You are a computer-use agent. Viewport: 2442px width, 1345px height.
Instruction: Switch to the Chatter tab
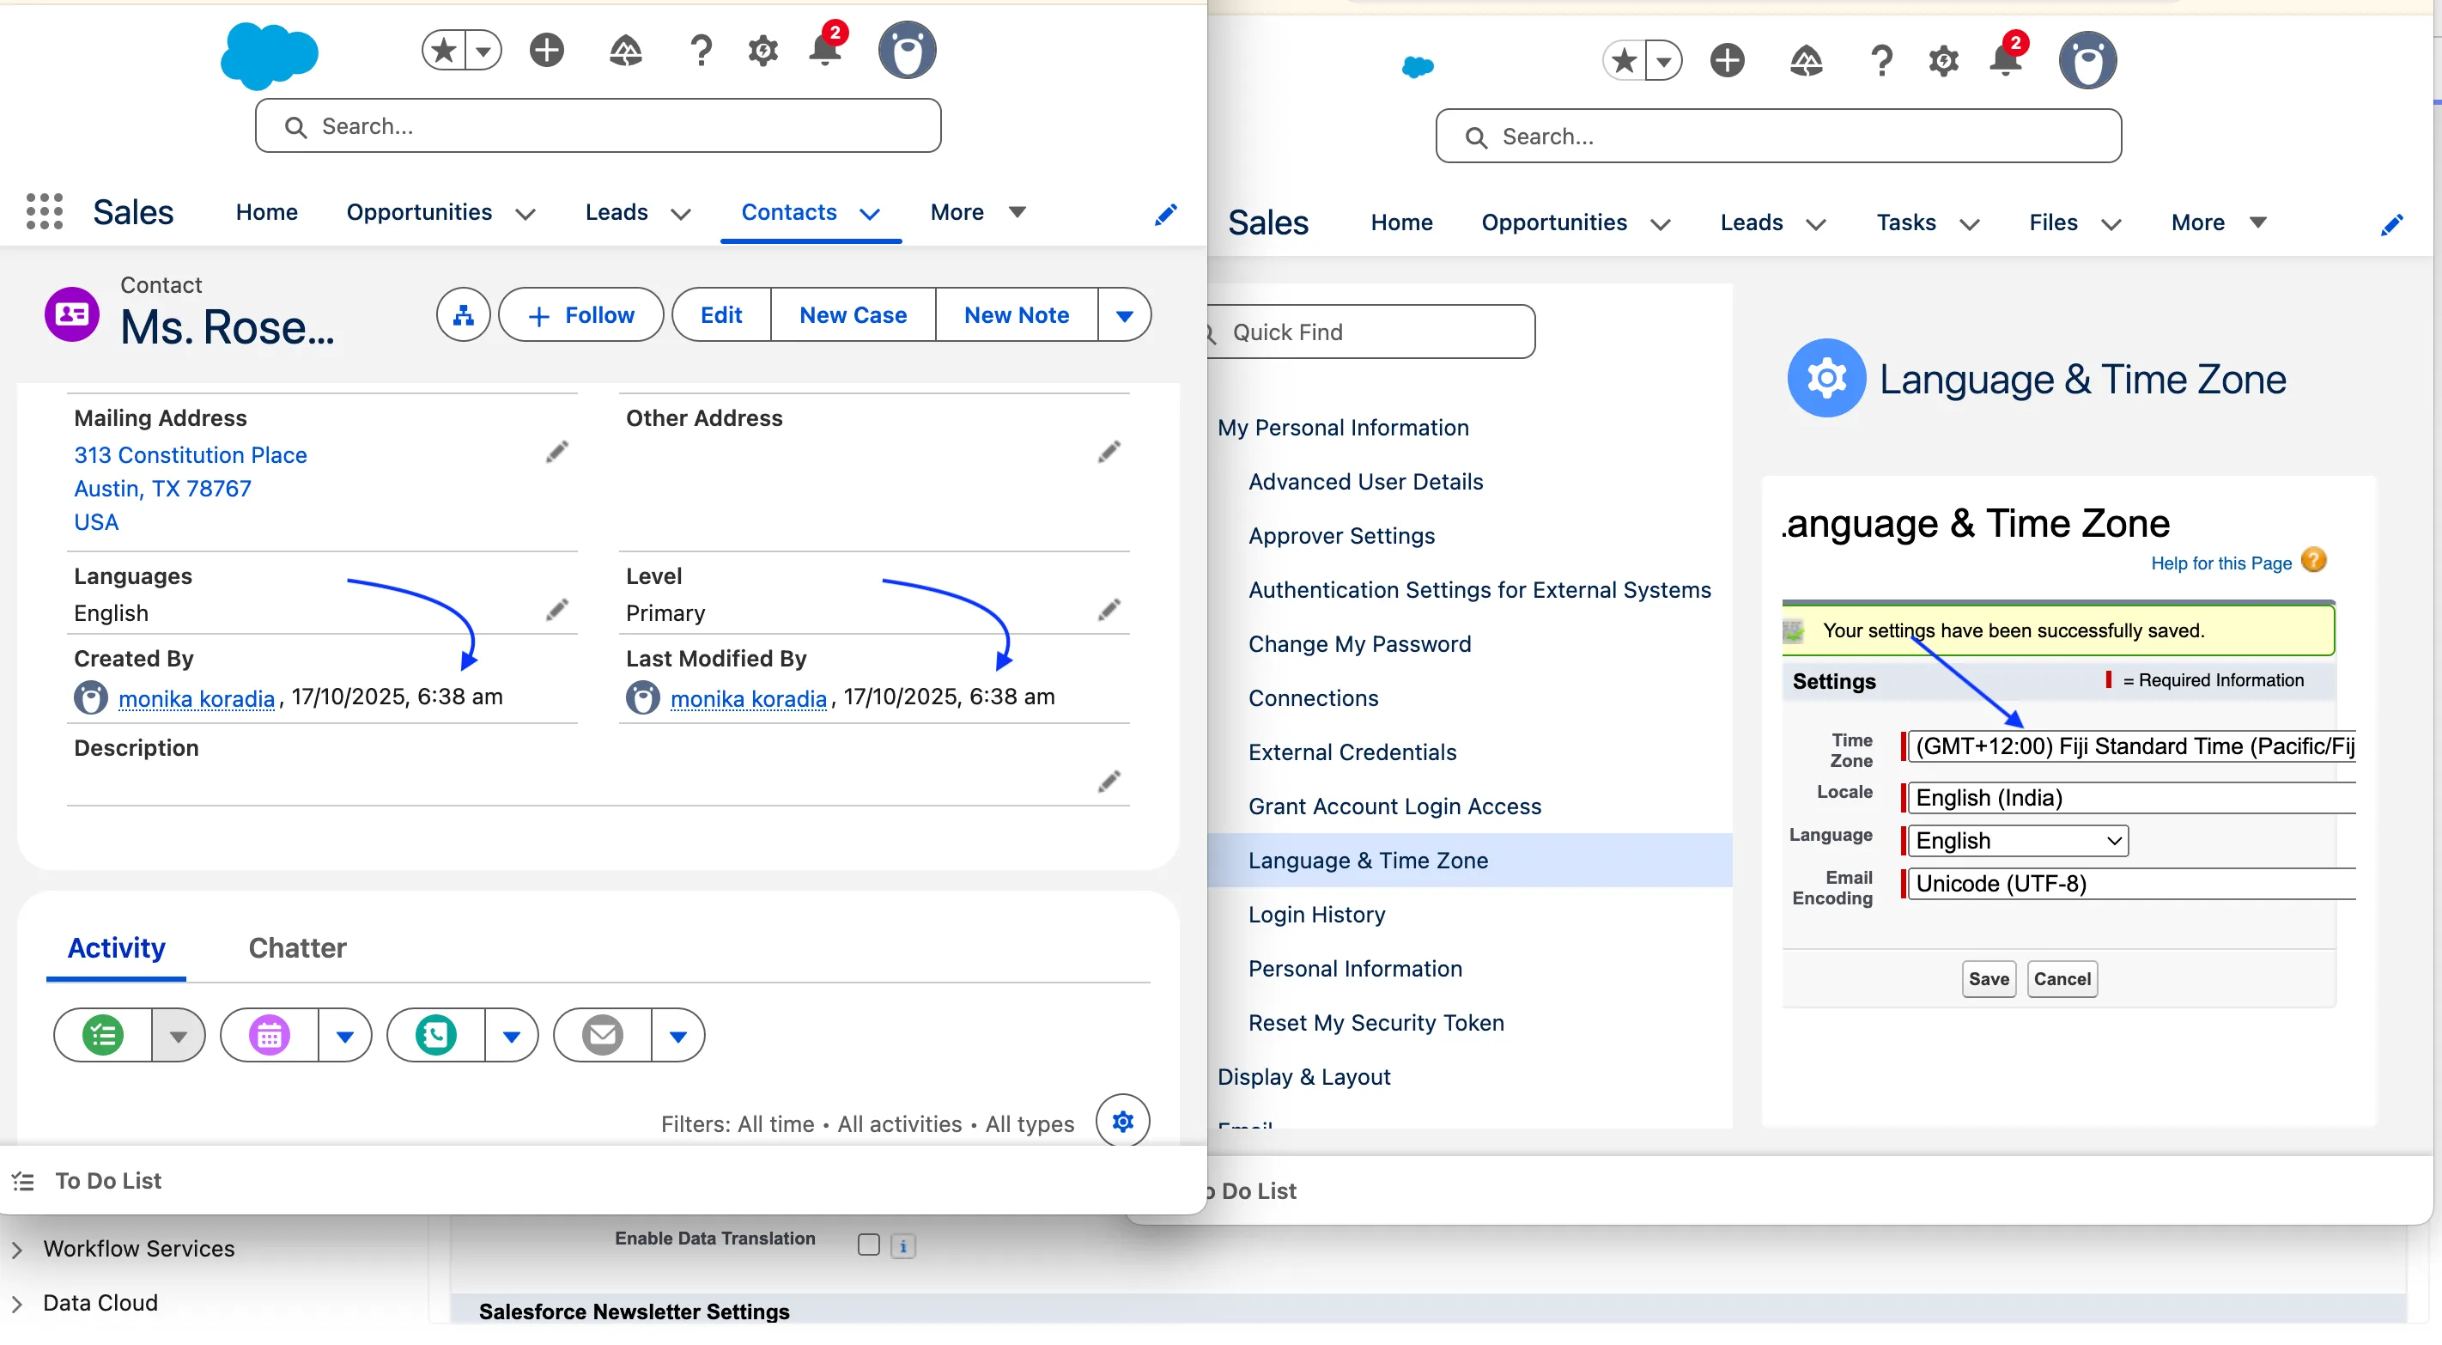point(297,946)
